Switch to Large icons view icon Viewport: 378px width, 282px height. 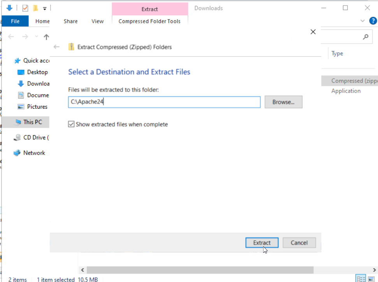coord(371,279)
